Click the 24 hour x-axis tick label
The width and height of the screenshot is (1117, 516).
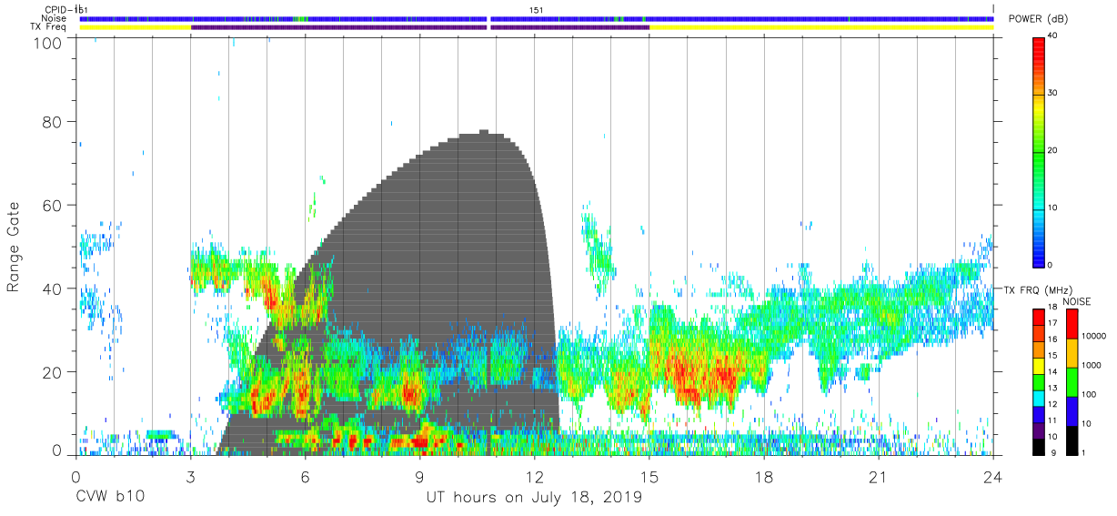(993, 476)
